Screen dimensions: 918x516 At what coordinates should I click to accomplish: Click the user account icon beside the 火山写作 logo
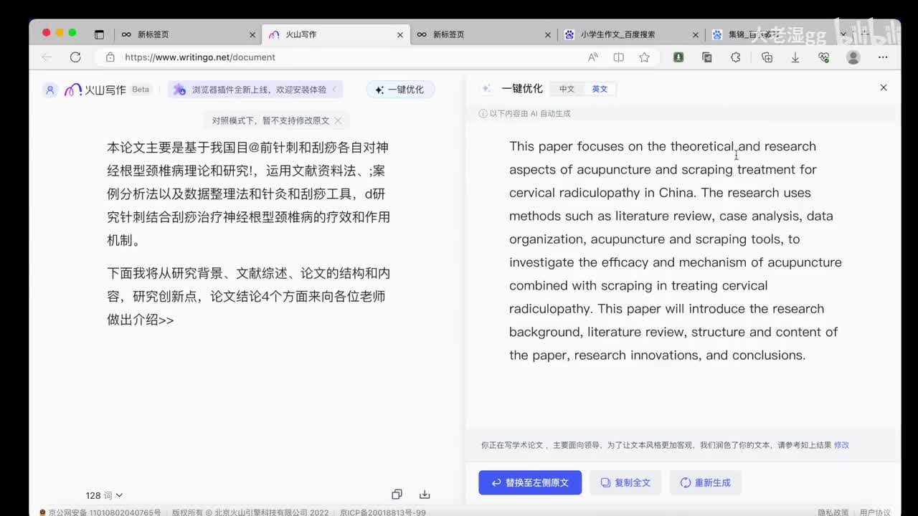(49, 90)
